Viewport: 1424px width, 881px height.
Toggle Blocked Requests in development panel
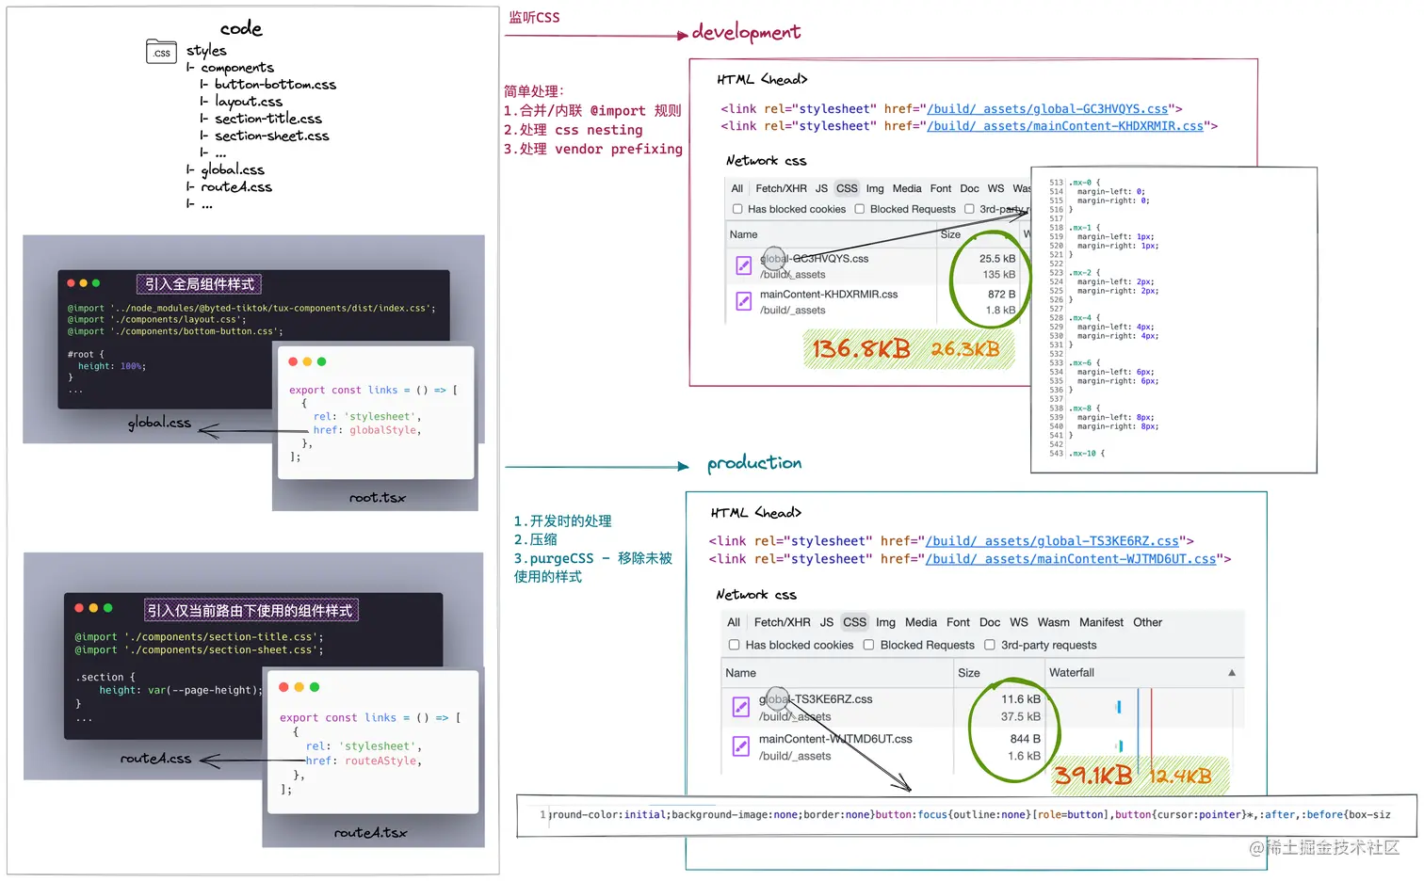point(860,209)
